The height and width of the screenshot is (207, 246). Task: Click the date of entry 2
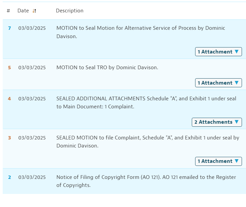(x=32, y=177)
